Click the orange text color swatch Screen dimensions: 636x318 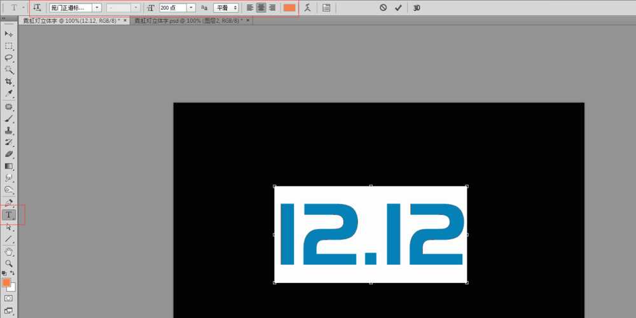[289, 8]
